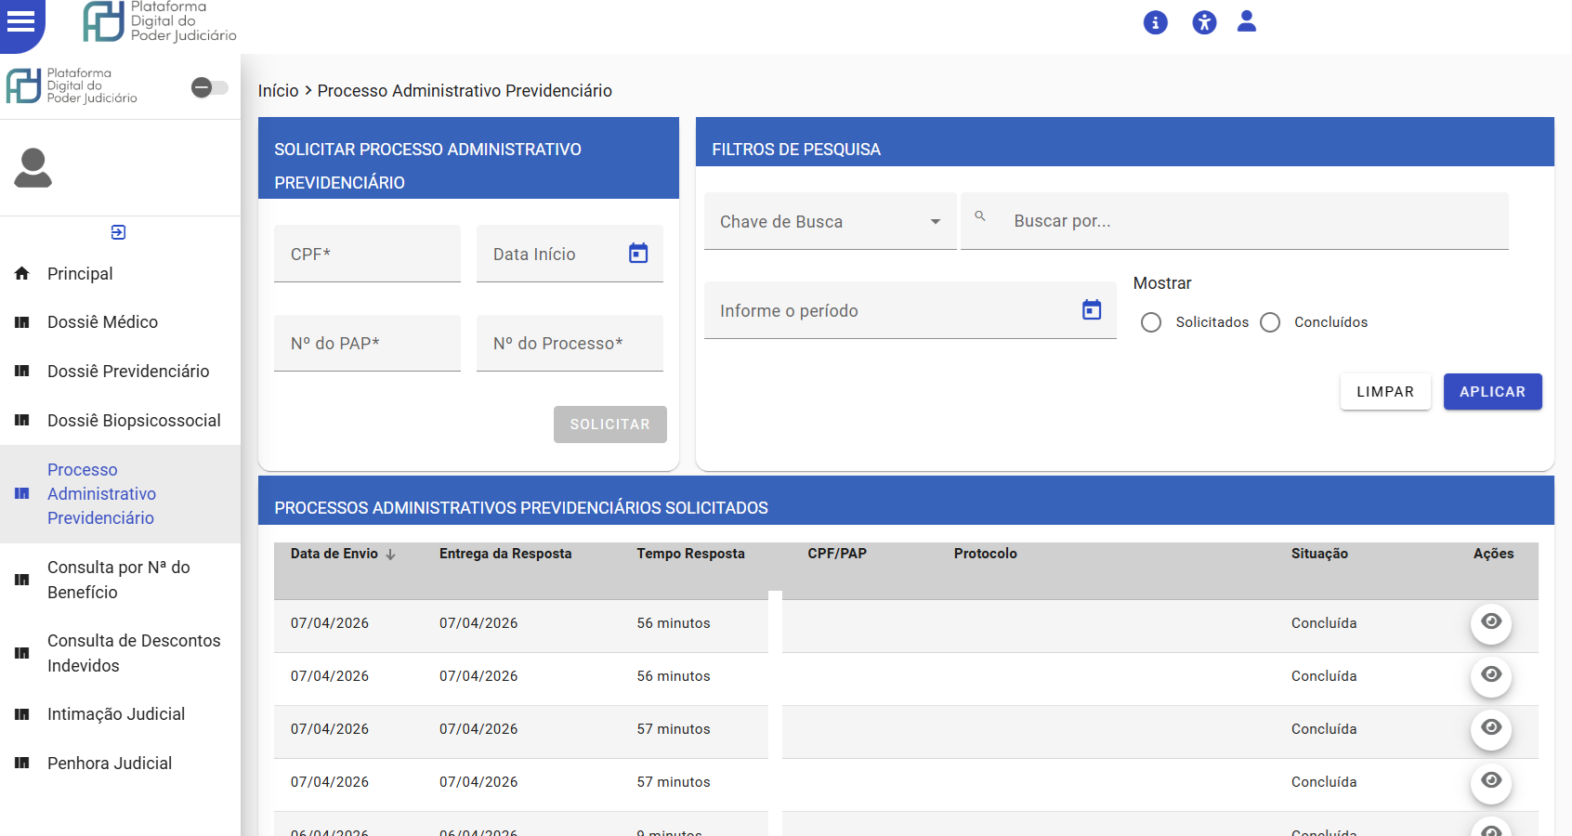Focus the Nº do PAP field
This screenshot has height=836, width=1572.
(367, 343)
